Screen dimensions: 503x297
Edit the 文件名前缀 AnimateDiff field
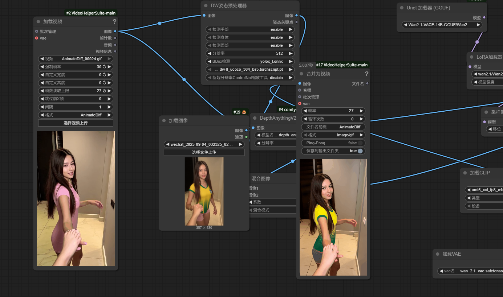point(333,127)
